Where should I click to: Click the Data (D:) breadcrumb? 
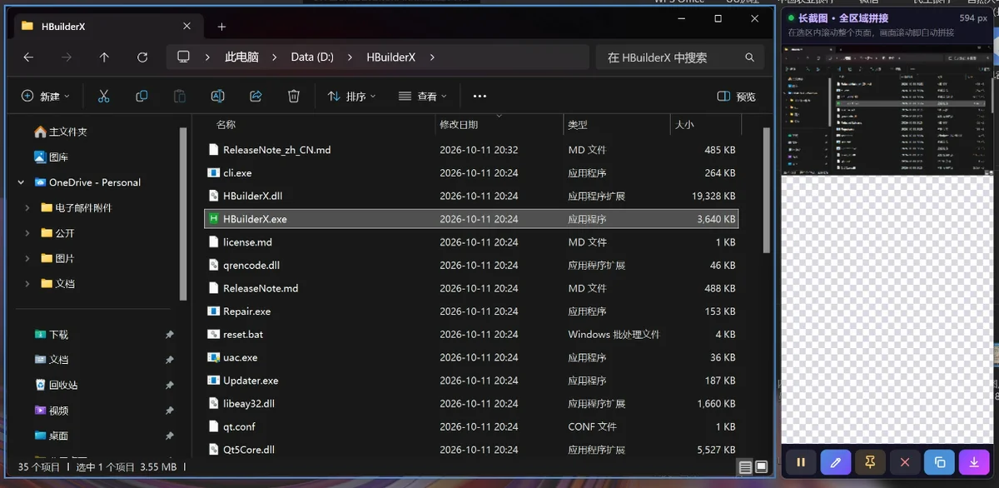tap(312, 57)
